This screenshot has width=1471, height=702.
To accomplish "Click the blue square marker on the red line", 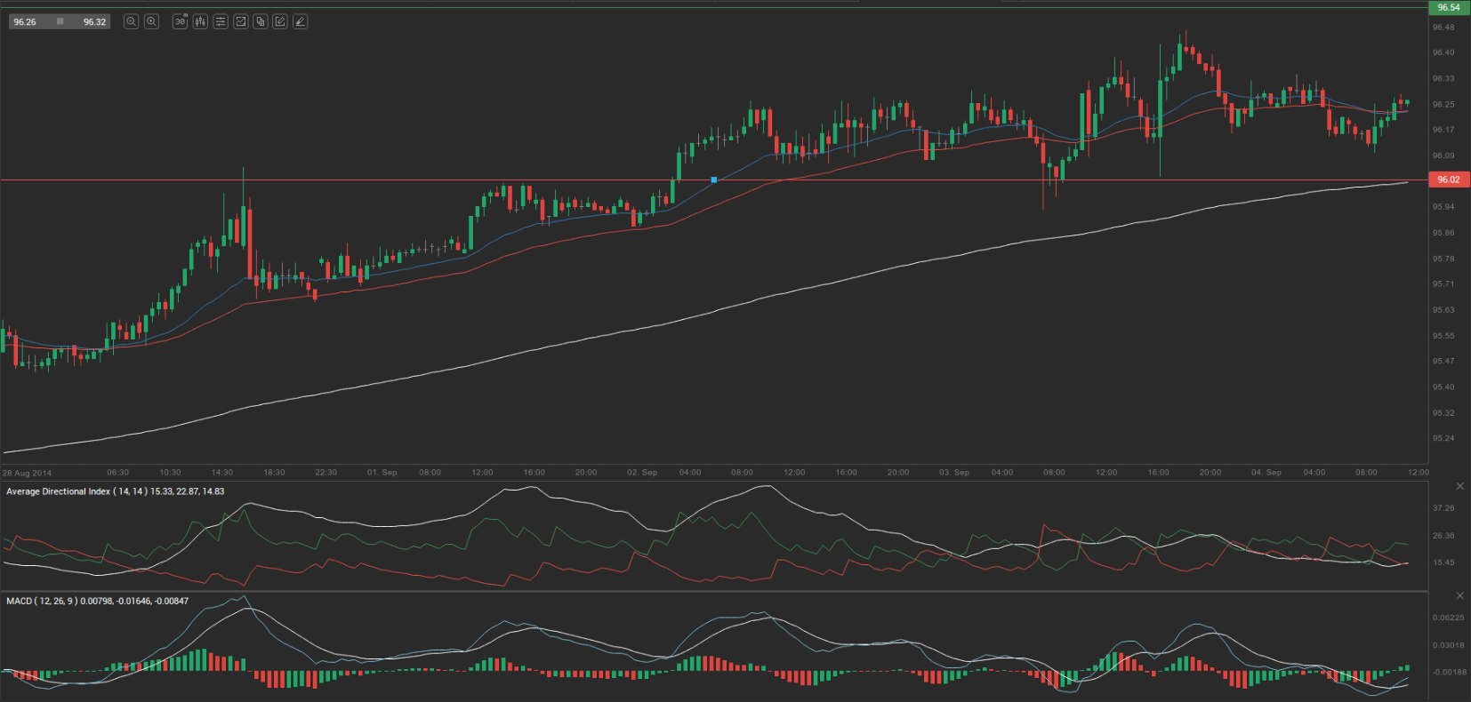I will tap(713, 180).
